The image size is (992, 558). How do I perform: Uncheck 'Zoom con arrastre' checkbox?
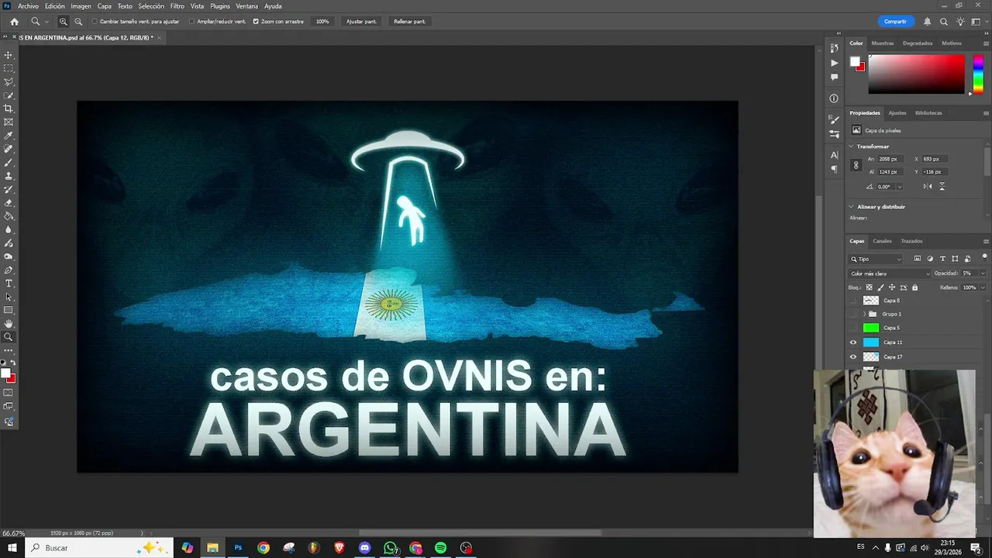pyautogui.click(x=257, y=22)
